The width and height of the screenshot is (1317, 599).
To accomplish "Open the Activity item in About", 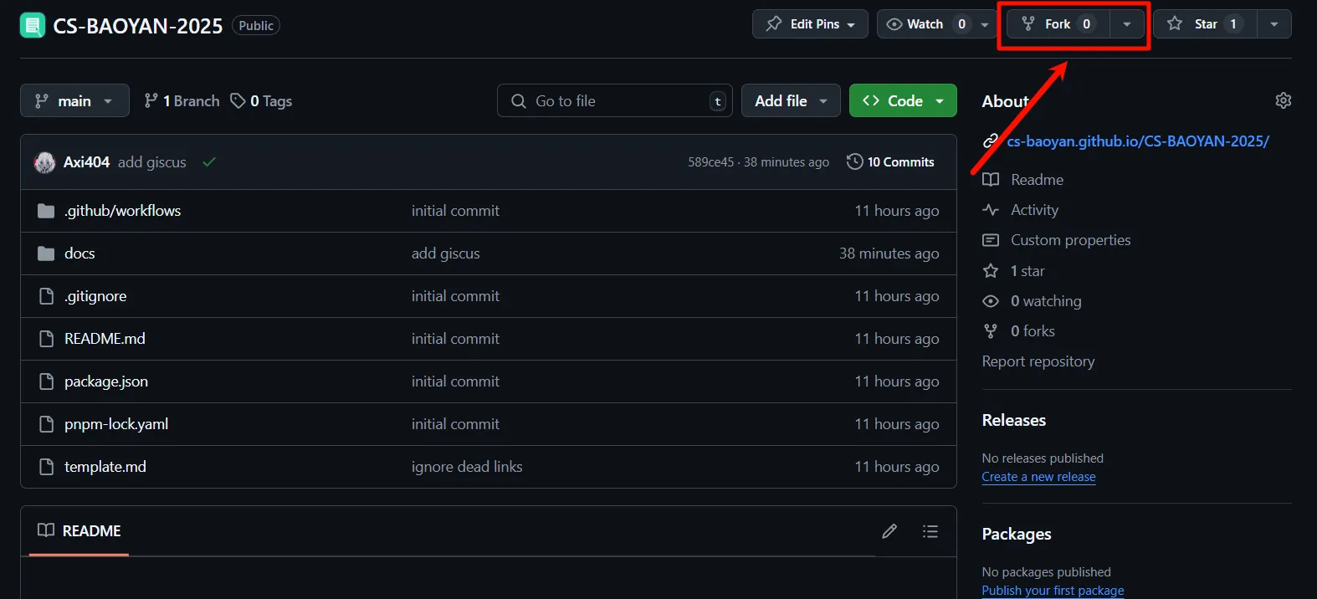I will click(x=1034, y=210).
